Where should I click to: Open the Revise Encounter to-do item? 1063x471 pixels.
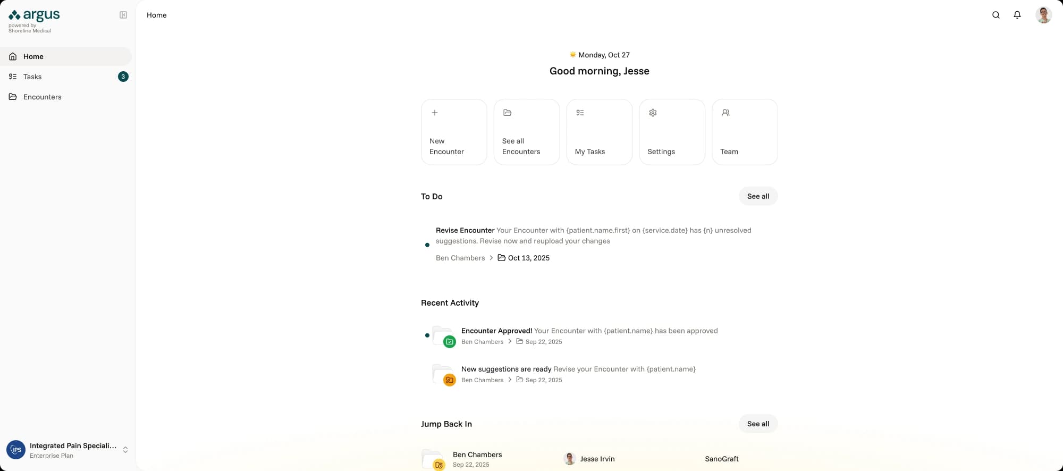point(593,235)
